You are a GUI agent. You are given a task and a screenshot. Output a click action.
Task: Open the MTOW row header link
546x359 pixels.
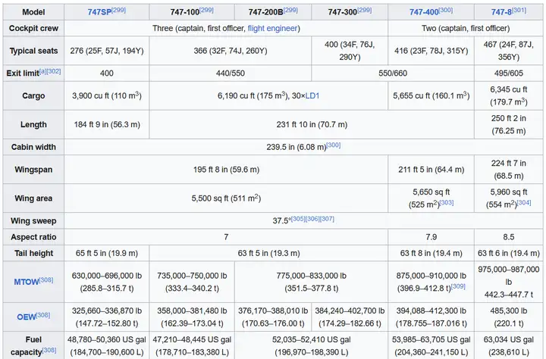coord(27,282)
